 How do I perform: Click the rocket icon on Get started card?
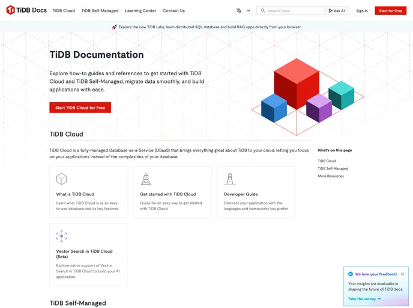coord(146,179)
